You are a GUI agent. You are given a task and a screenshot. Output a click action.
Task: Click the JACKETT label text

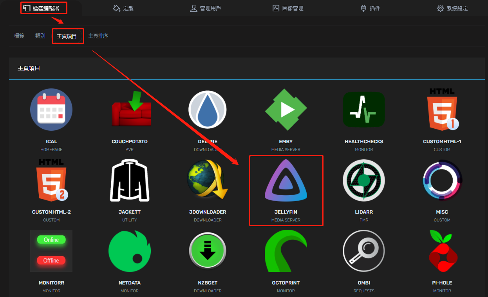click(130, 212)
